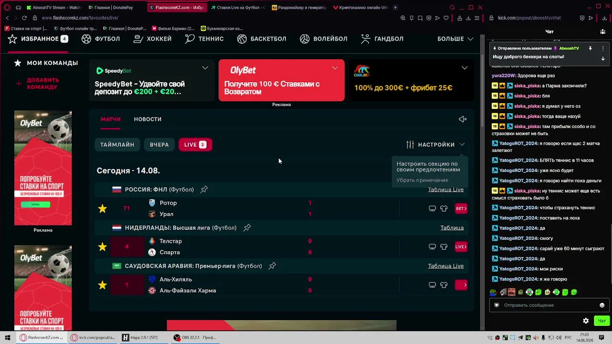Click the BET button for Ротор – Урал
612x344 pixels.
point(461,208)
